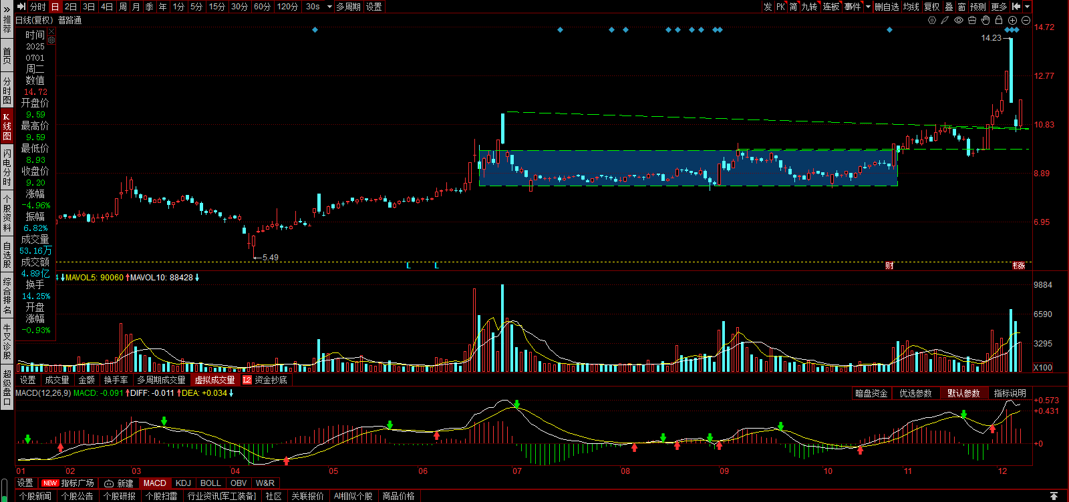This screenshot has height=502, width=1069.
Task: Open the 自选股 sidebar item
Action: [x=7, y=254]
